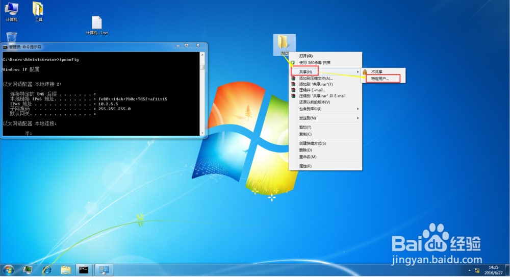Viewport: 510px width, 277px height.
Task: Click the lock icon beside 不共享
Action: (365, 71)
